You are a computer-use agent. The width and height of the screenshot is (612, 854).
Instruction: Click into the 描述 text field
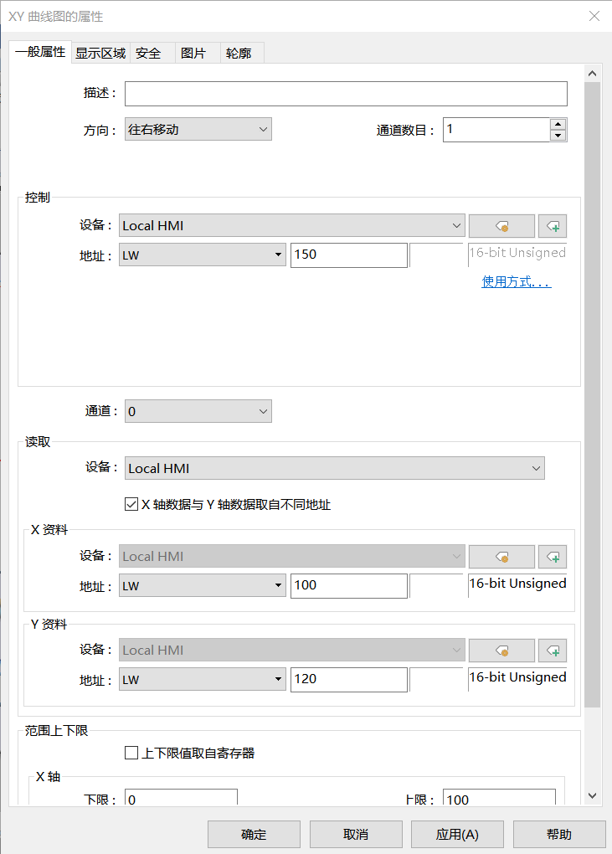coord(346,94)
